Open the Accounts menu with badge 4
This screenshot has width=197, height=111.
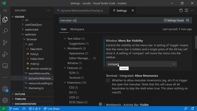(5, 89)
